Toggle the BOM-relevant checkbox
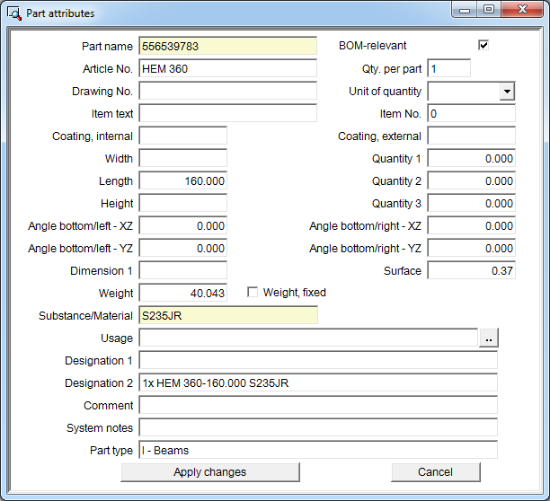Image resolution: width=550 pixels, height=501 pixels. 483,46
